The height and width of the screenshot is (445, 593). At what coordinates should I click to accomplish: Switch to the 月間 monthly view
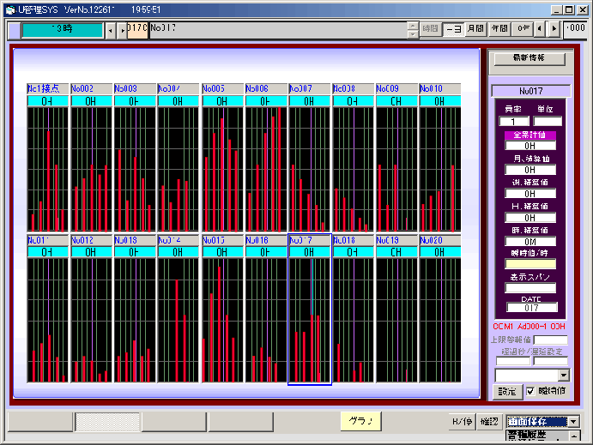[475, 28]
